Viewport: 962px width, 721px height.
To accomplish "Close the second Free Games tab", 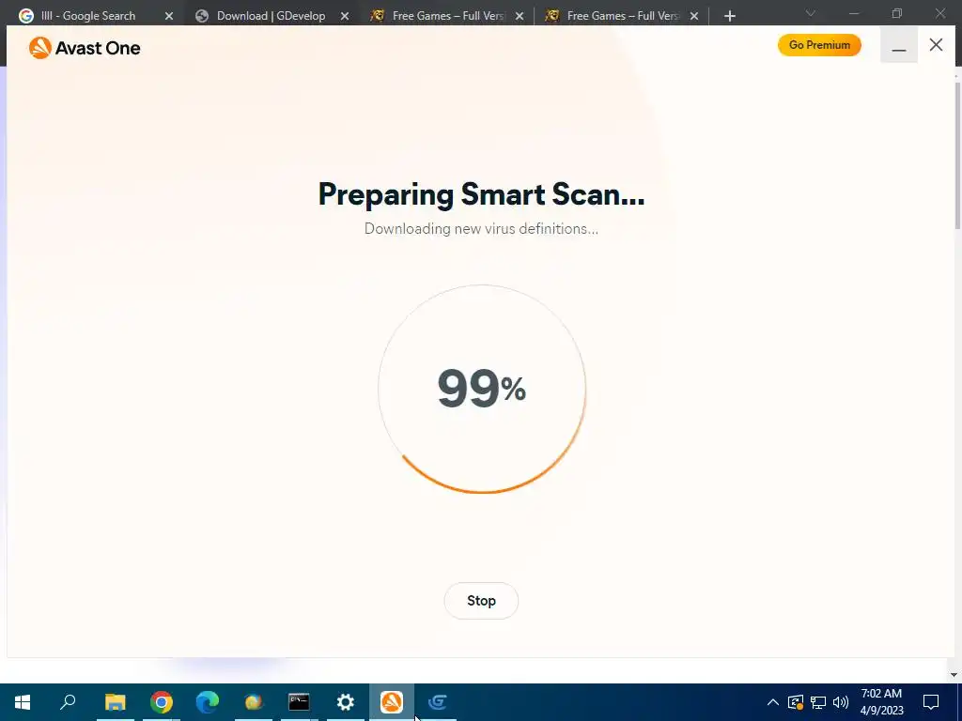I will coord(694,17).
